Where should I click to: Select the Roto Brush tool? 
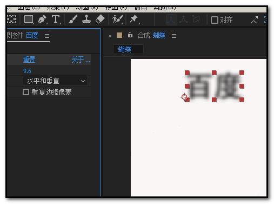(x=117, y=19)
